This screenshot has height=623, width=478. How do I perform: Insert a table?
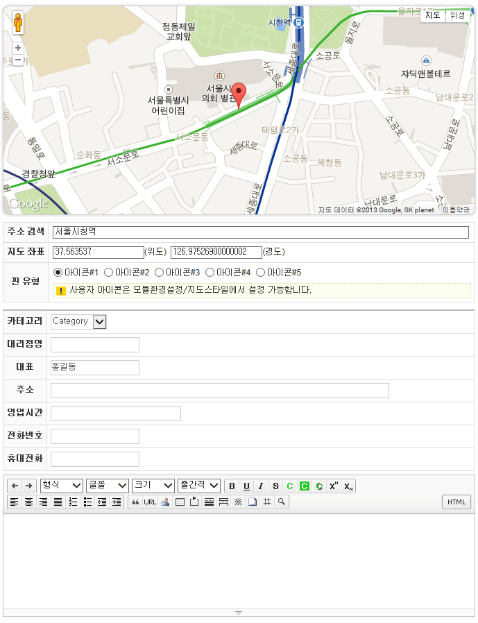[x=180, y=502]
